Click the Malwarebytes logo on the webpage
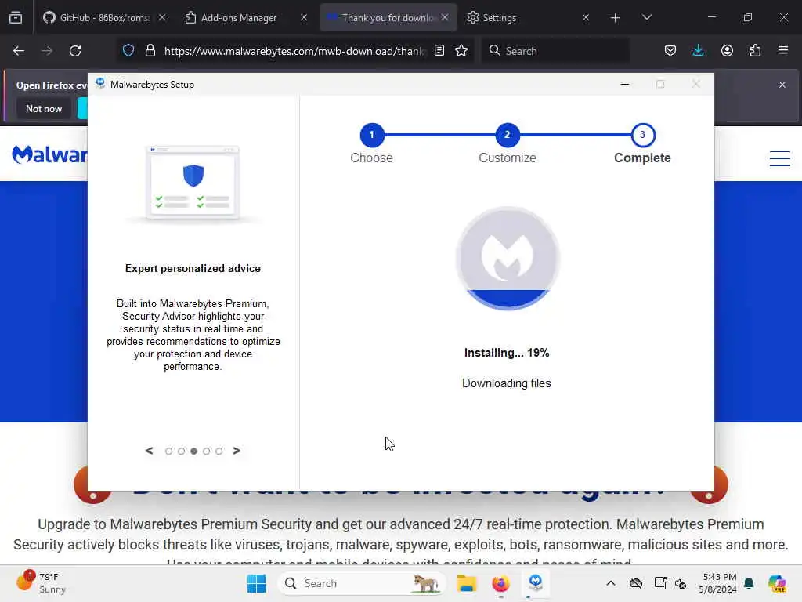This screenshot has width=802, height=602. [x=49, y=154]
